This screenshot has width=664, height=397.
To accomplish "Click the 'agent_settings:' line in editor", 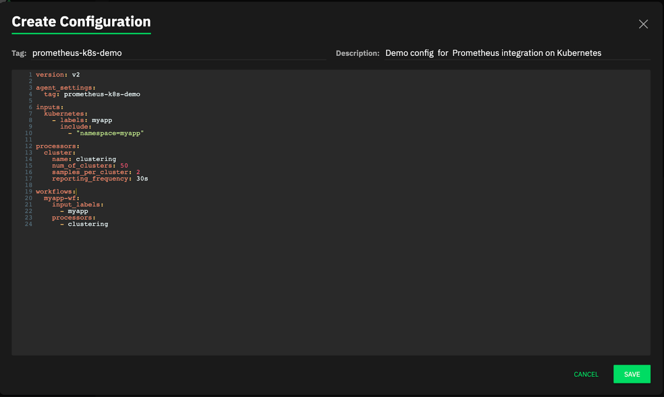I will [66, 88].
